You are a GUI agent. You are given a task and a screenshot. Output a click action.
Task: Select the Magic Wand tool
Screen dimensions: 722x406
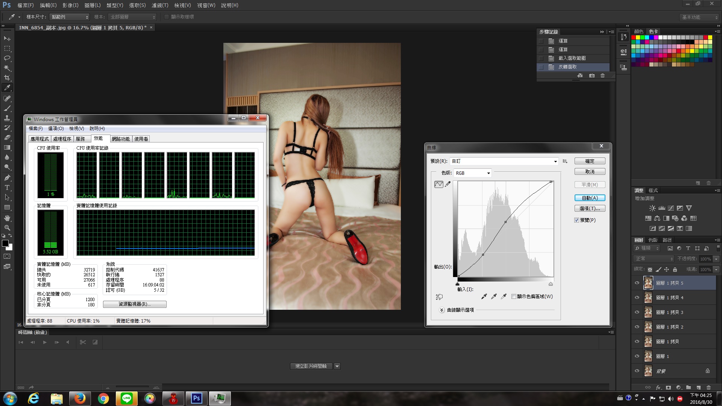pos(7,68)
